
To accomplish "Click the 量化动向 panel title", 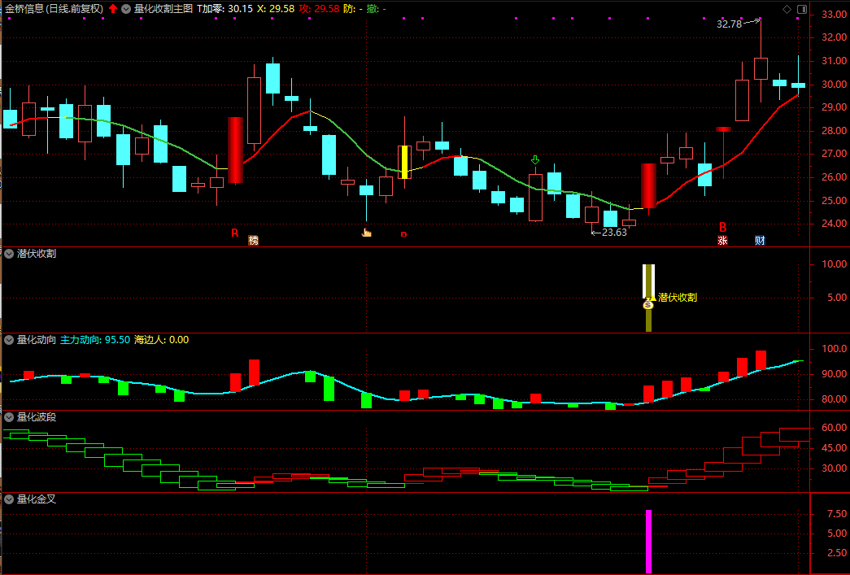I will coord(37,340).
